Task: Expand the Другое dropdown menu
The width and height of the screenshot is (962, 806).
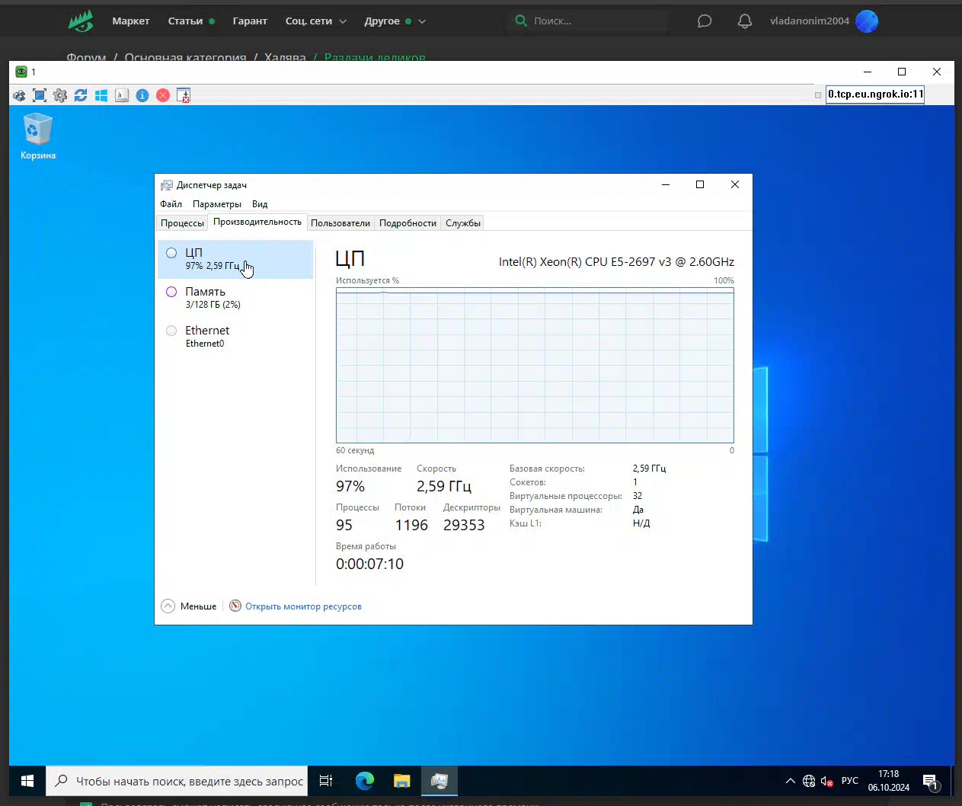Action: coord(395,21)
